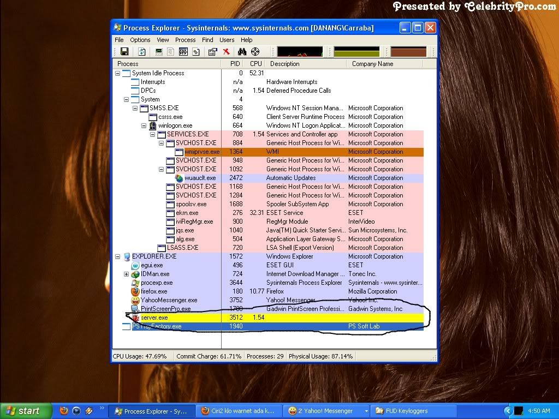The height and width of the screenshot is (419, 559).
Task: Open Properties via the toolbar icon
Action: [212, 52]
